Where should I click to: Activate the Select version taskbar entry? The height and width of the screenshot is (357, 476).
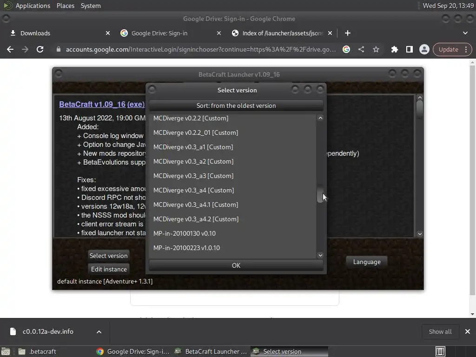pos(289,351)
